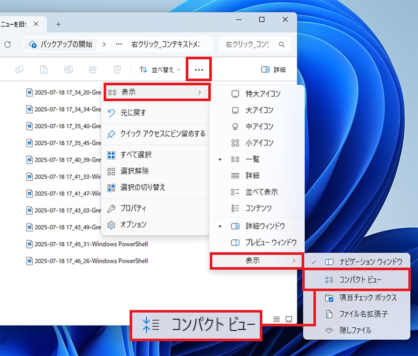
Task: Click the breadcrumb ellipsis in address bar
Action: [x=119, y=44]
